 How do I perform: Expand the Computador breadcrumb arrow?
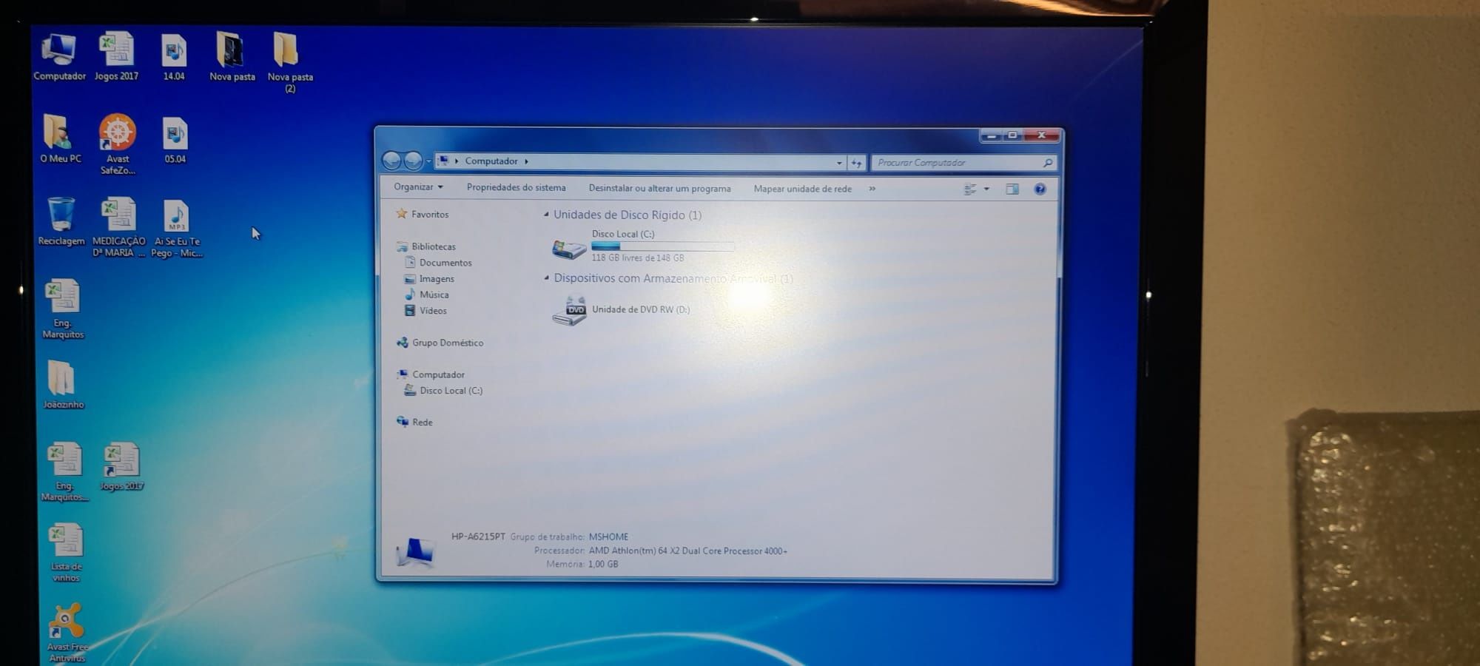tap(526, 161)
